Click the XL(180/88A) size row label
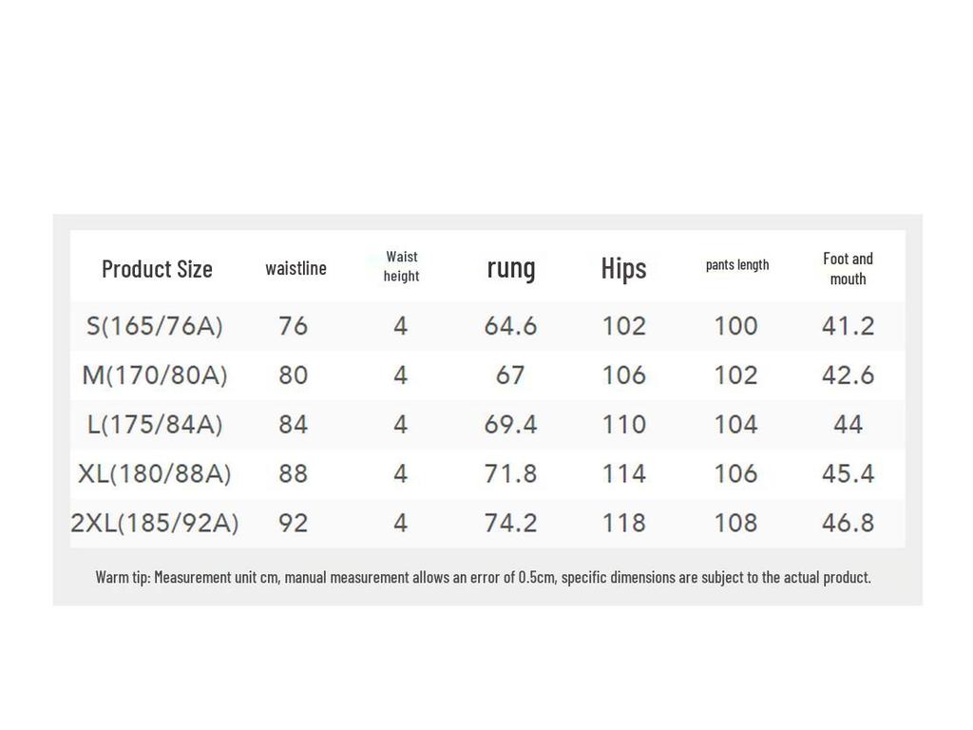This screenshot has height=730, width=973. click(x=155, y=473)
